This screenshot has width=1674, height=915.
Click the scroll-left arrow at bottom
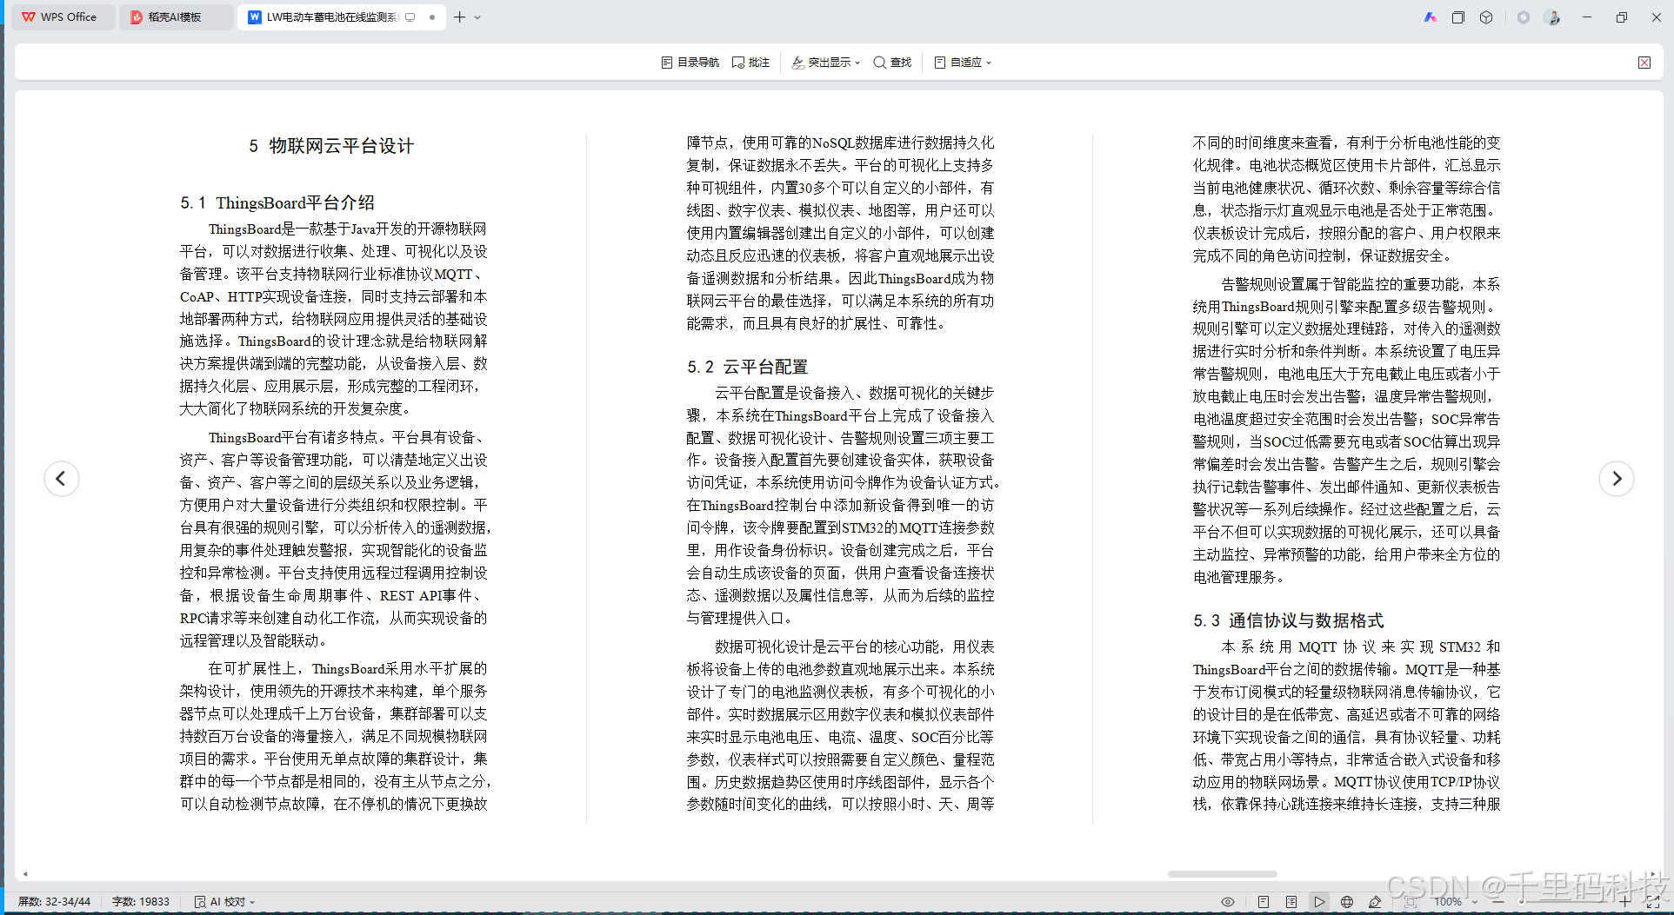coord(25,874)
